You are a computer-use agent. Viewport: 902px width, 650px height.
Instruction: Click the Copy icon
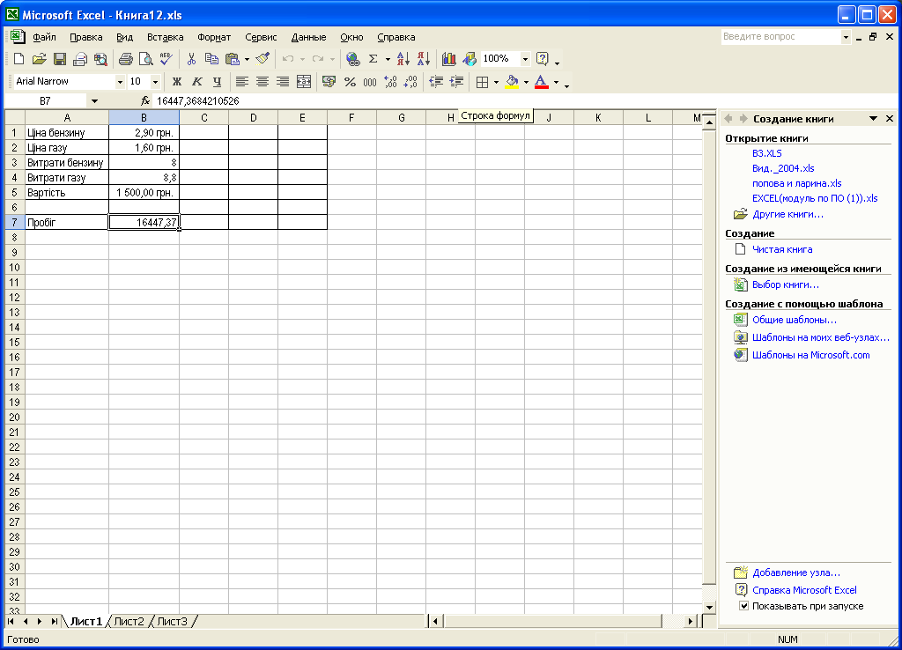(x=211, y=59)
